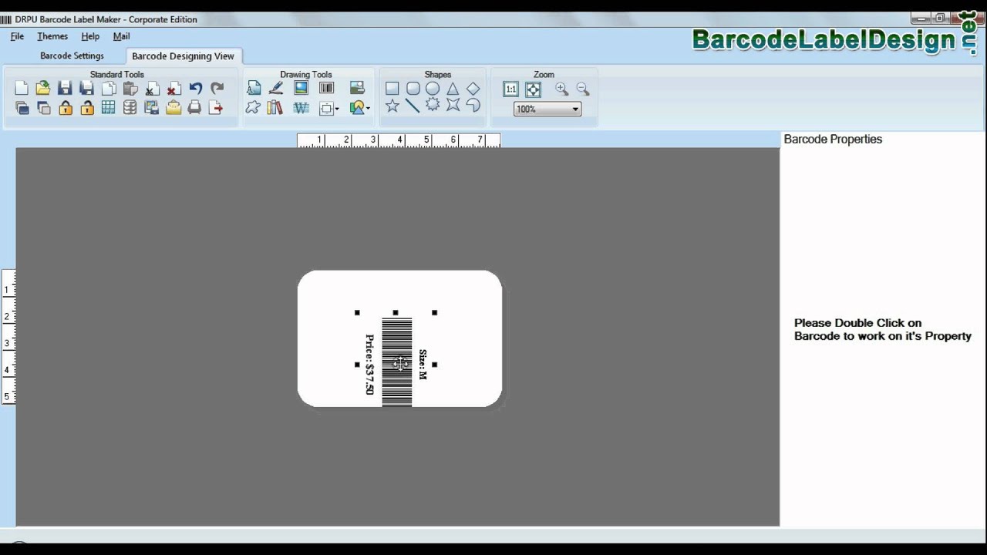Insert a picture with the image tool
Screen dimensions: 987x555
tap(301, 88)
